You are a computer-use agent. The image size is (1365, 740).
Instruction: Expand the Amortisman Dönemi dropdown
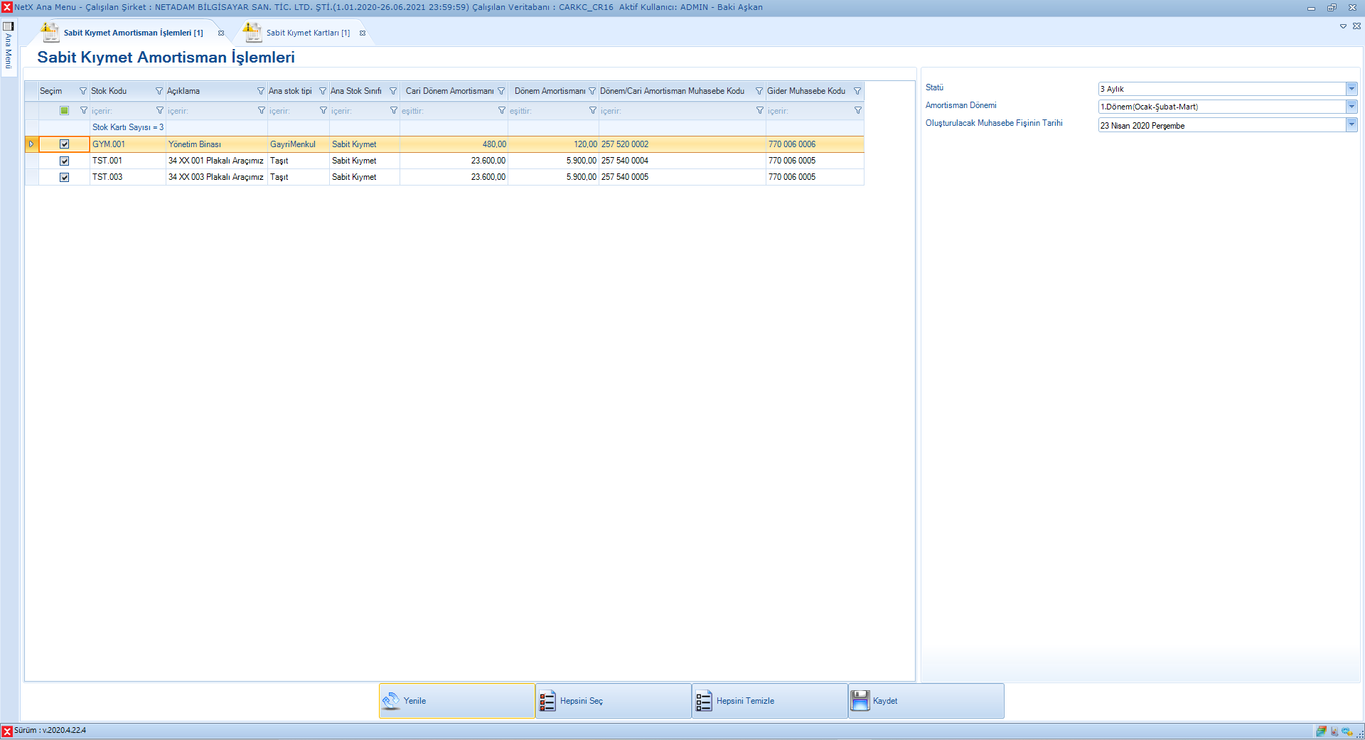pos(1351,107)
